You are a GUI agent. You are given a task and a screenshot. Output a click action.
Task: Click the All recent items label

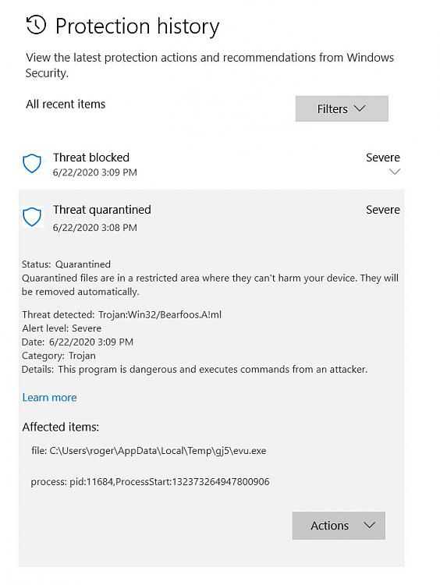tap(66, 104)
